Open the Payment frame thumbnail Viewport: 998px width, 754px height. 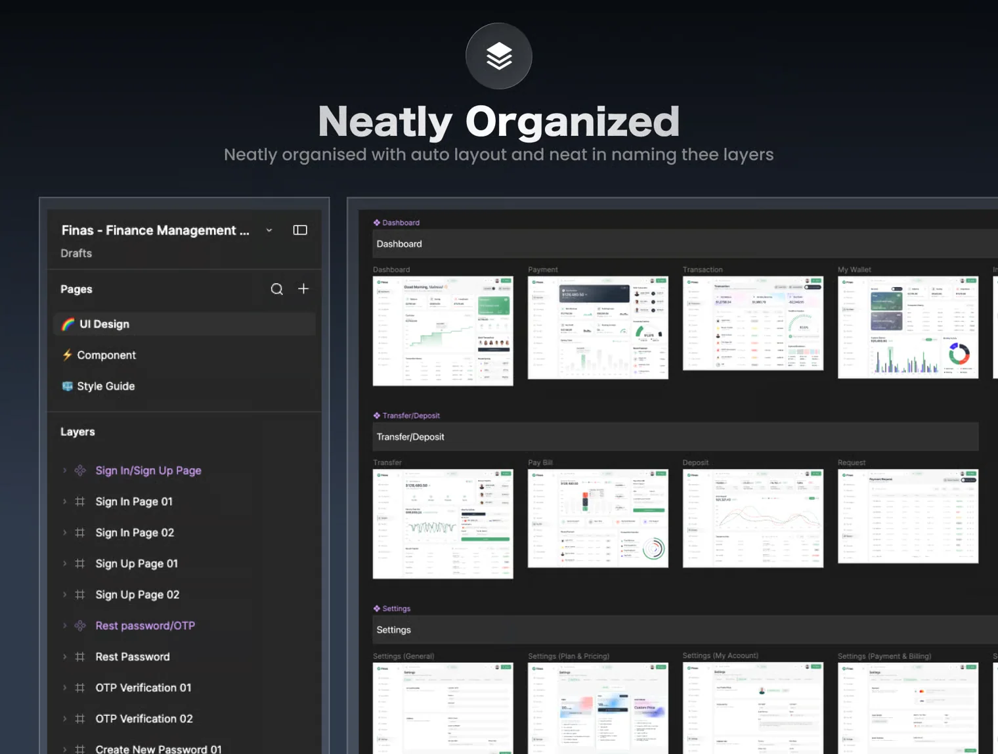tap(598, 328)
